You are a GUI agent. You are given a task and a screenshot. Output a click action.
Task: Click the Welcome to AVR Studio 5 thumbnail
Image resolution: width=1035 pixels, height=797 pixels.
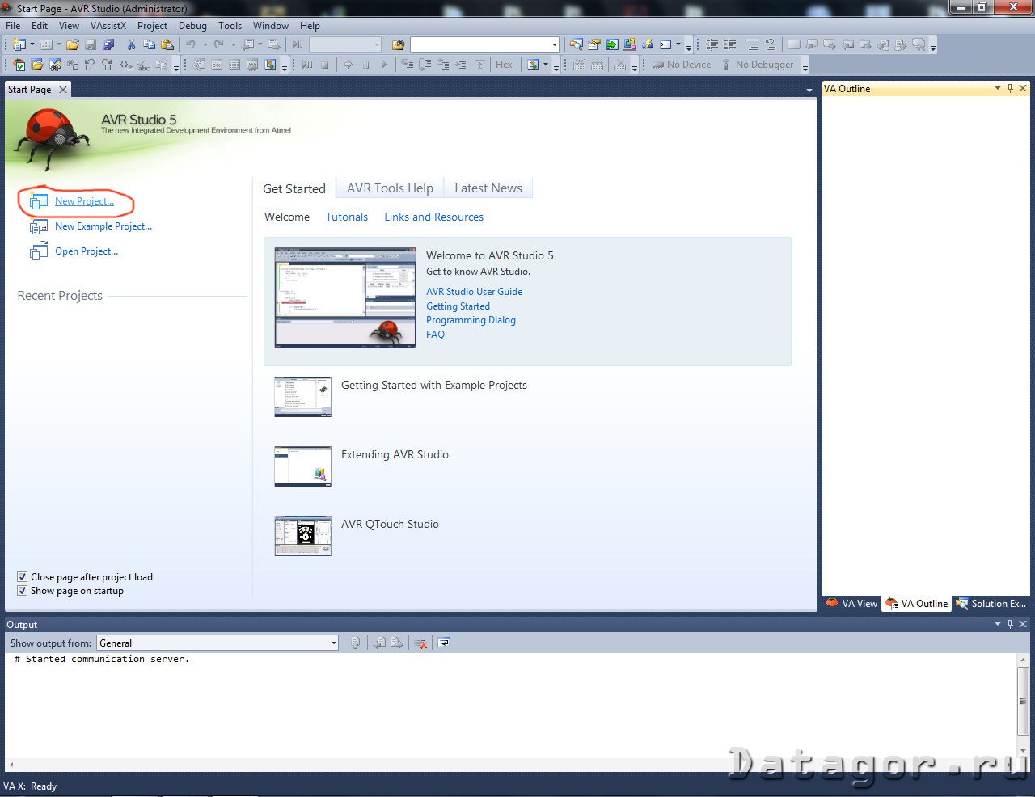click(x=345, y=297)
